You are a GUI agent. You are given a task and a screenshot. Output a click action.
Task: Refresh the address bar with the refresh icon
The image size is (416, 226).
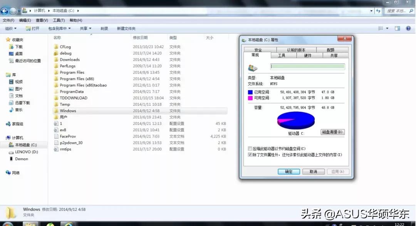(x=379, y=11)
